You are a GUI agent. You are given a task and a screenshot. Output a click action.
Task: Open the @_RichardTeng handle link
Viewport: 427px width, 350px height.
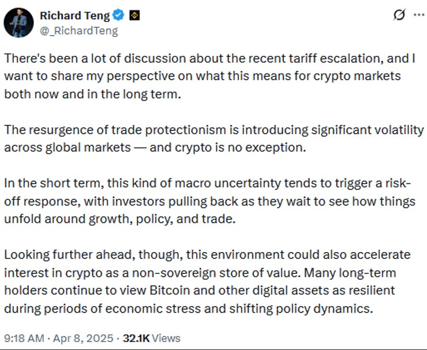coord(79,31)
